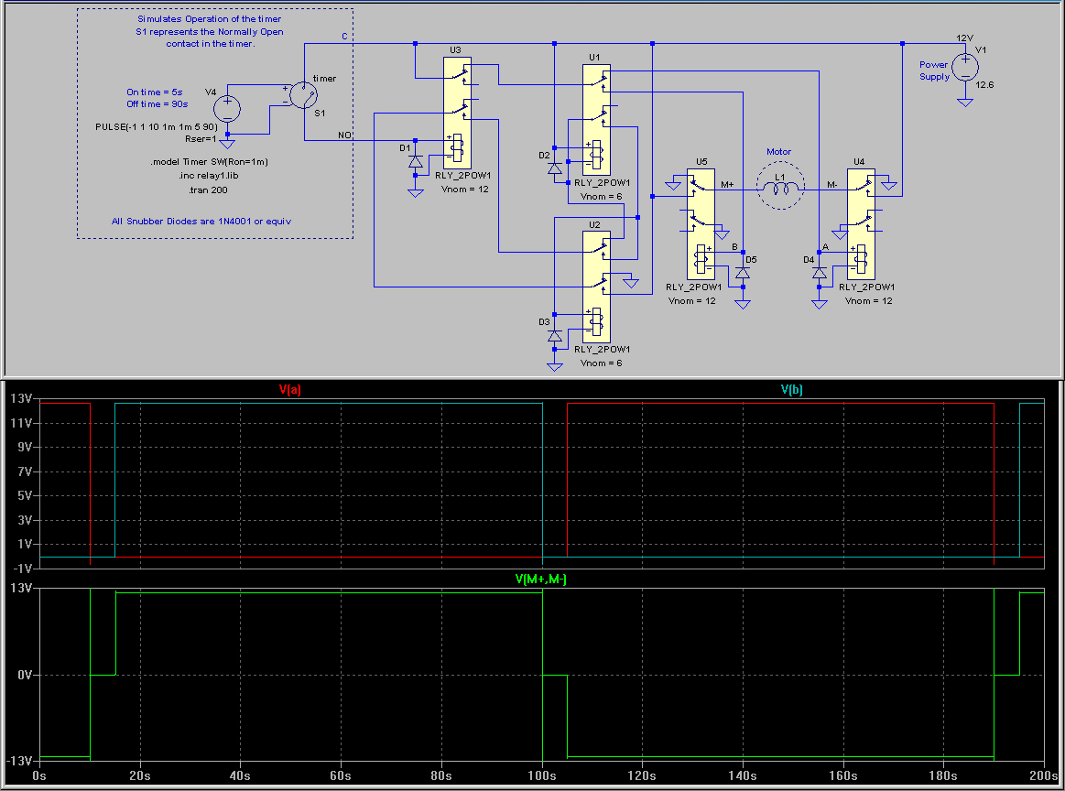Select the U5 relay component
This screenshot has width=1065, height=791.
tap(701, 224)
